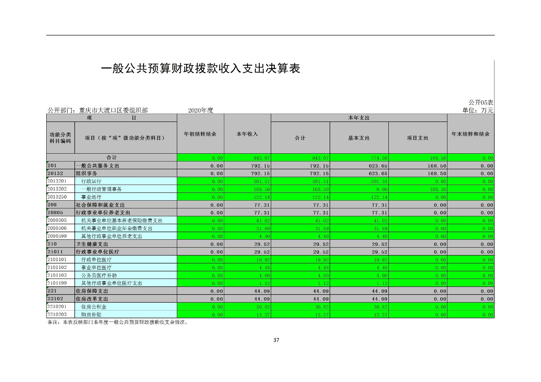Select the 项目支出 column header
This screenshot has height=382, width=541.
417,138
